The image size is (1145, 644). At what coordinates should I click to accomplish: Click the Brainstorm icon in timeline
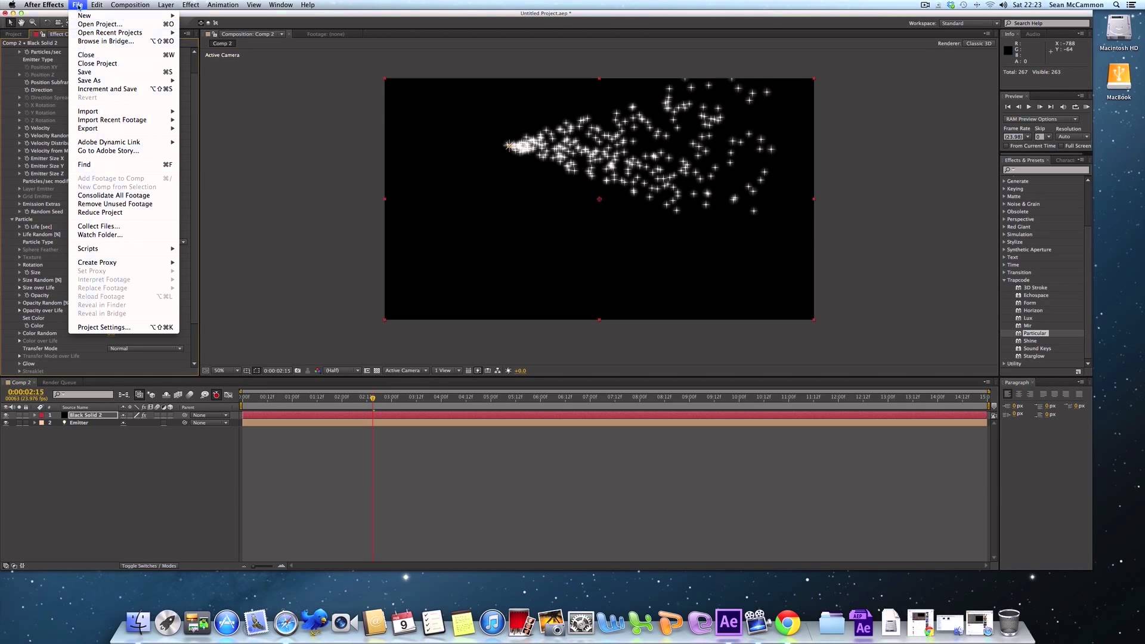(x=205, y=395)
